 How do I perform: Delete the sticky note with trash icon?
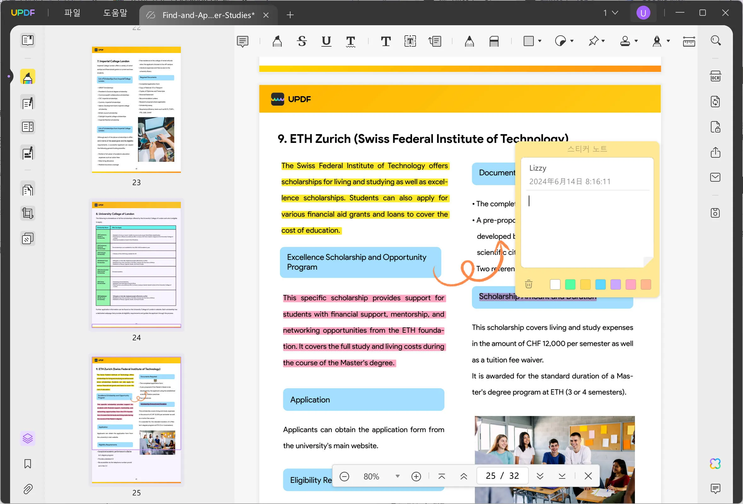529,284
